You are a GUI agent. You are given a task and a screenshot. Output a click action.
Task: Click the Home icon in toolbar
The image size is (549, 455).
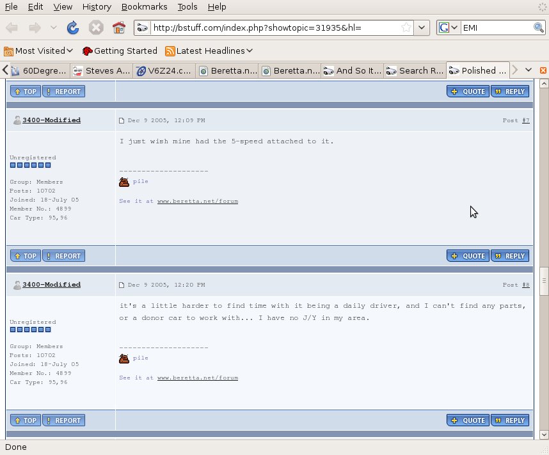coord(118,28)
